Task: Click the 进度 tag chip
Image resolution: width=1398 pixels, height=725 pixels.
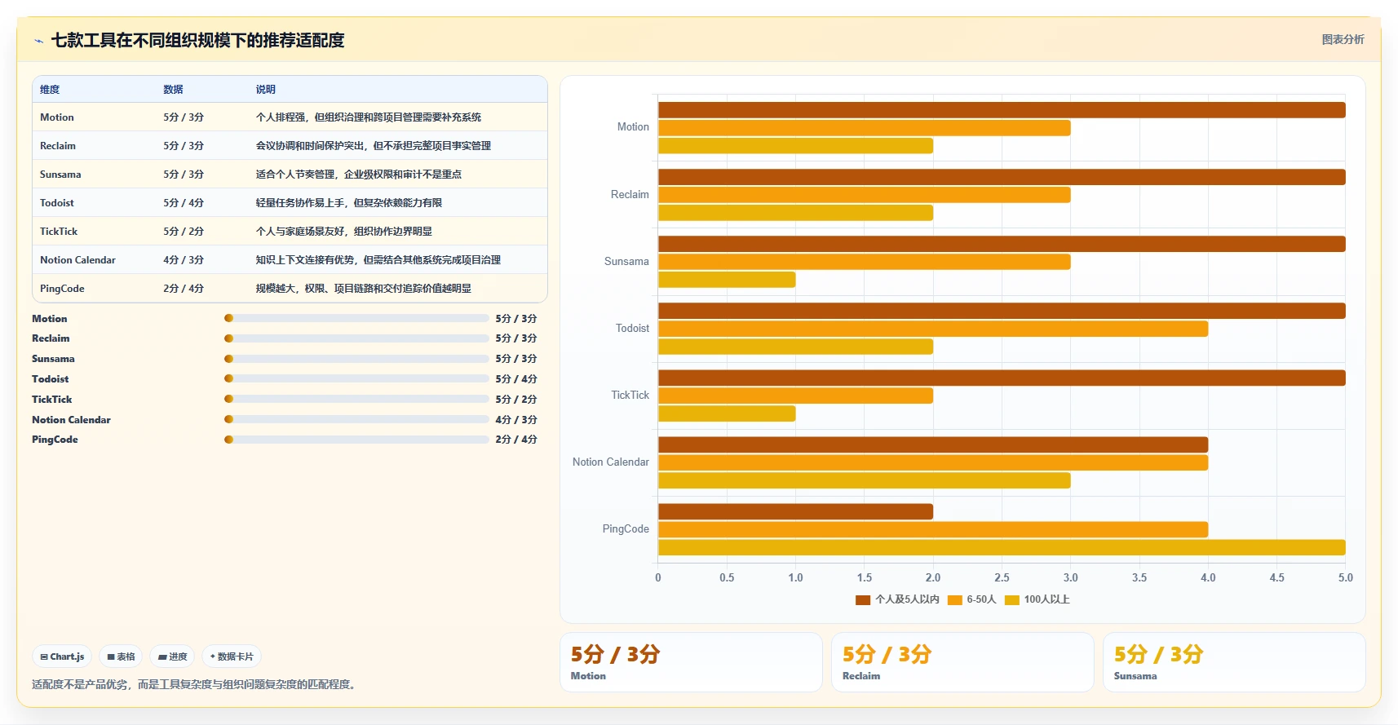Action: pos(172,656)
